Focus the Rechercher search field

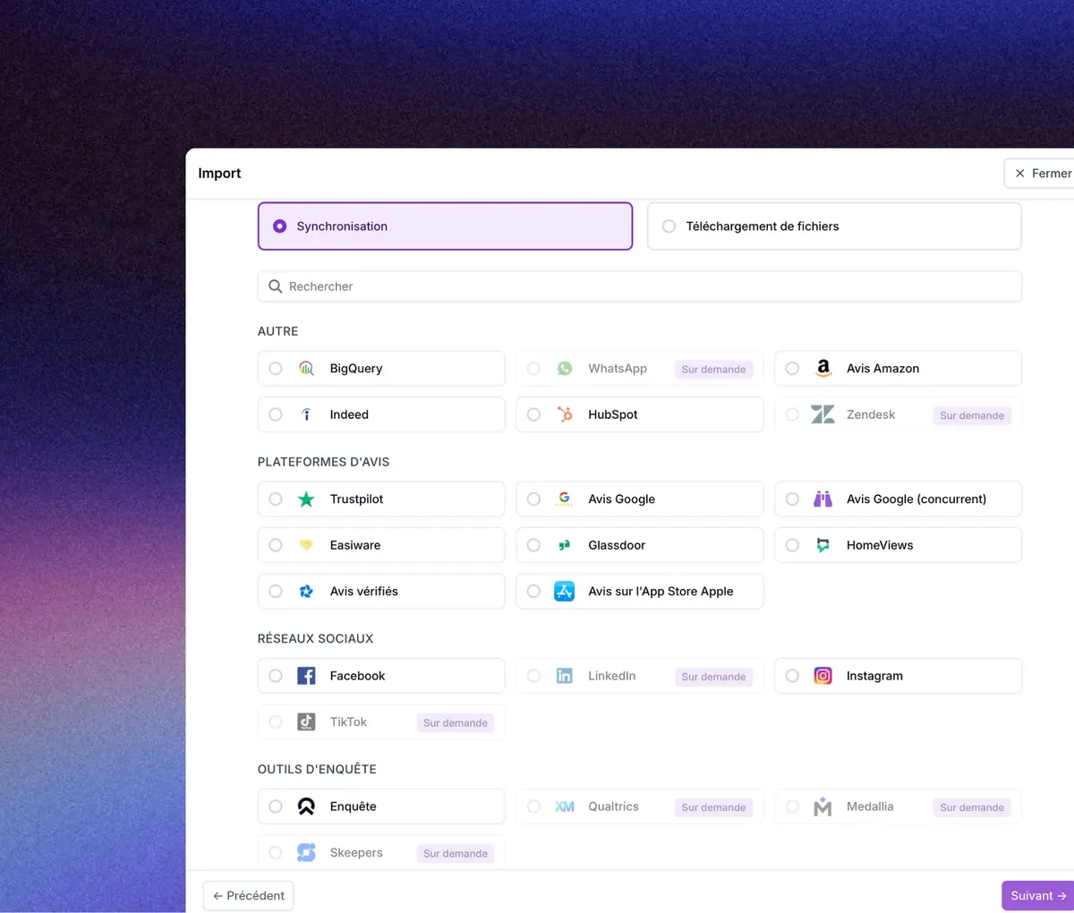pyautogui.click(x=639, y=286)
